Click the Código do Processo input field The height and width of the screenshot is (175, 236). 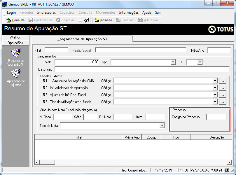tap(216, 117)
